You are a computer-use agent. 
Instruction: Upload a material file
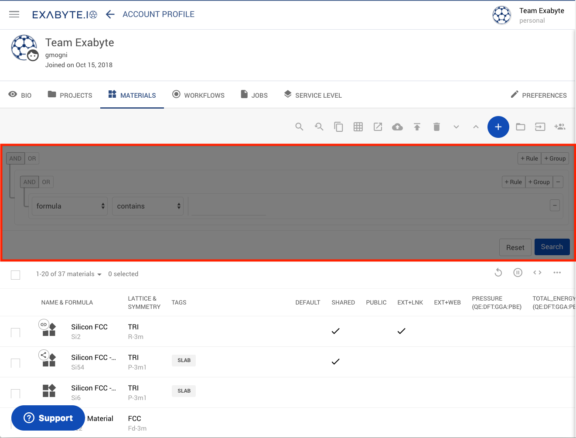pyautogui.click(x=417, y=127)
